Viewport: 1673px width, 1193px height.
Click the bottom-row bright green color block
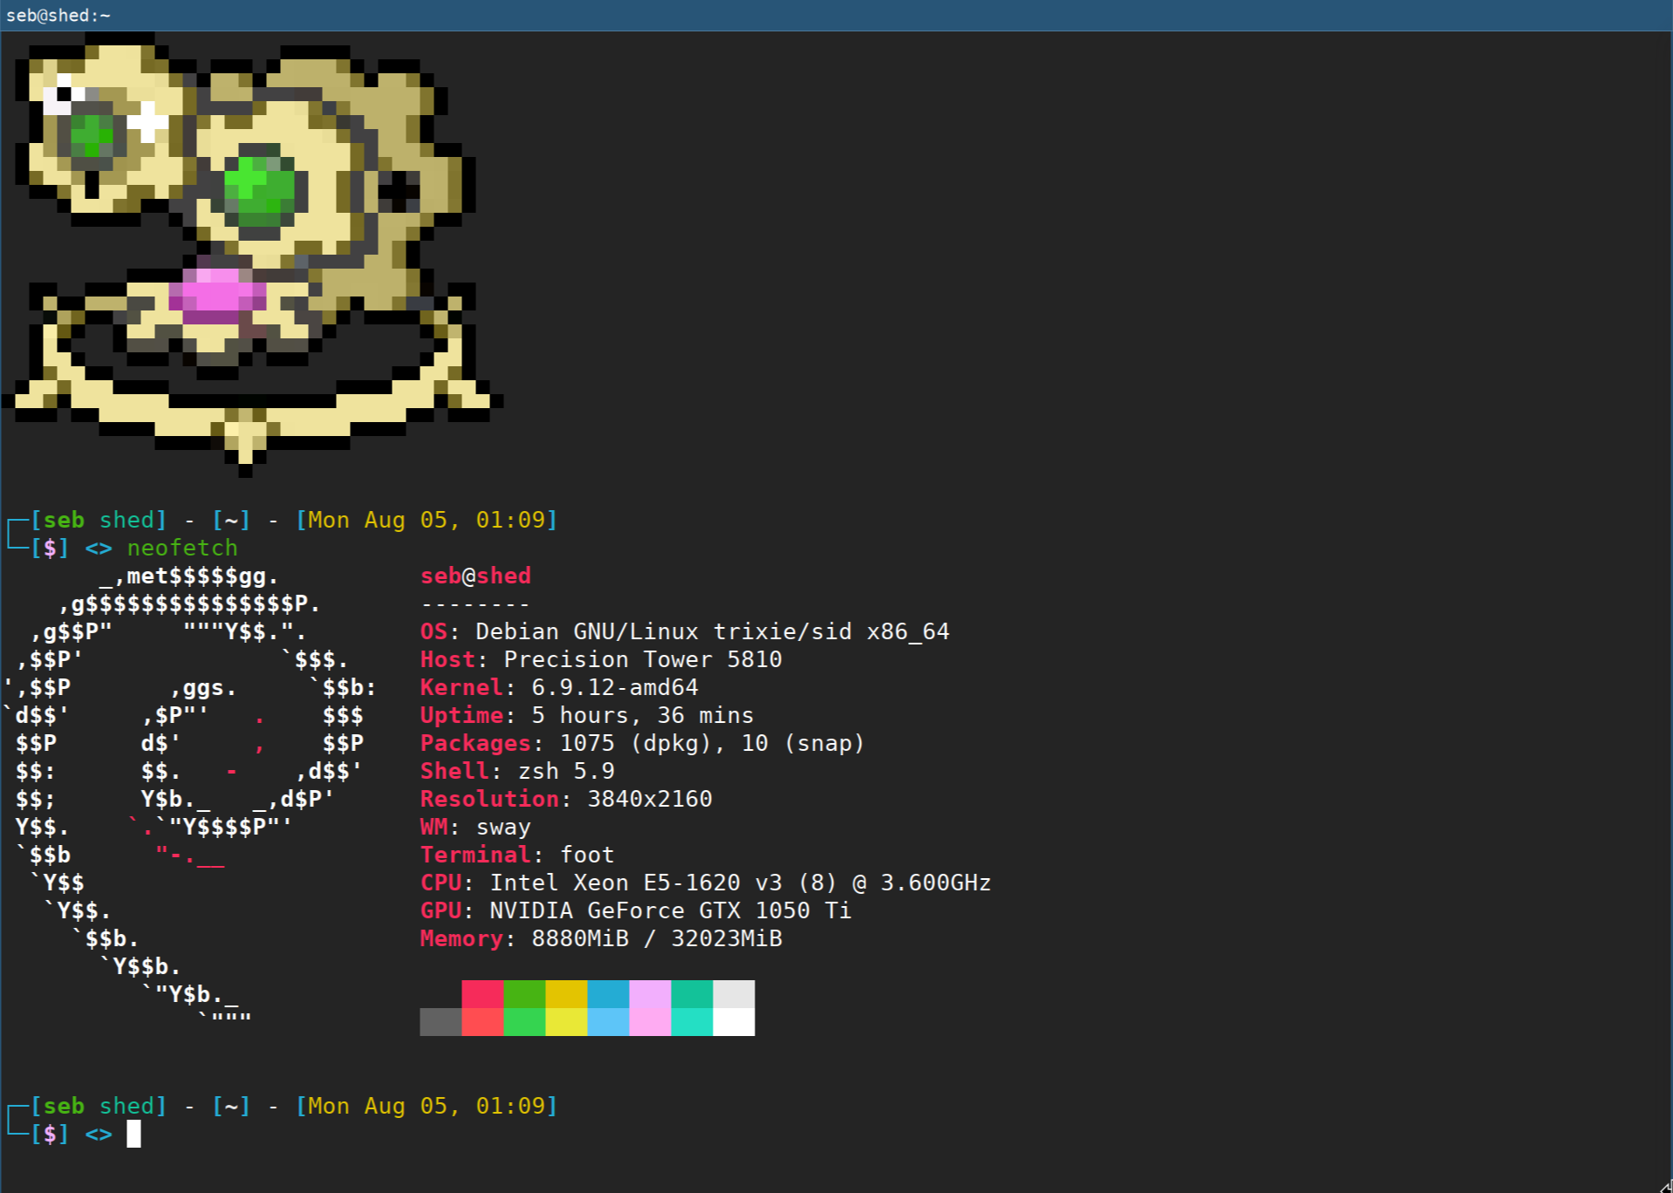(524, 1022)
